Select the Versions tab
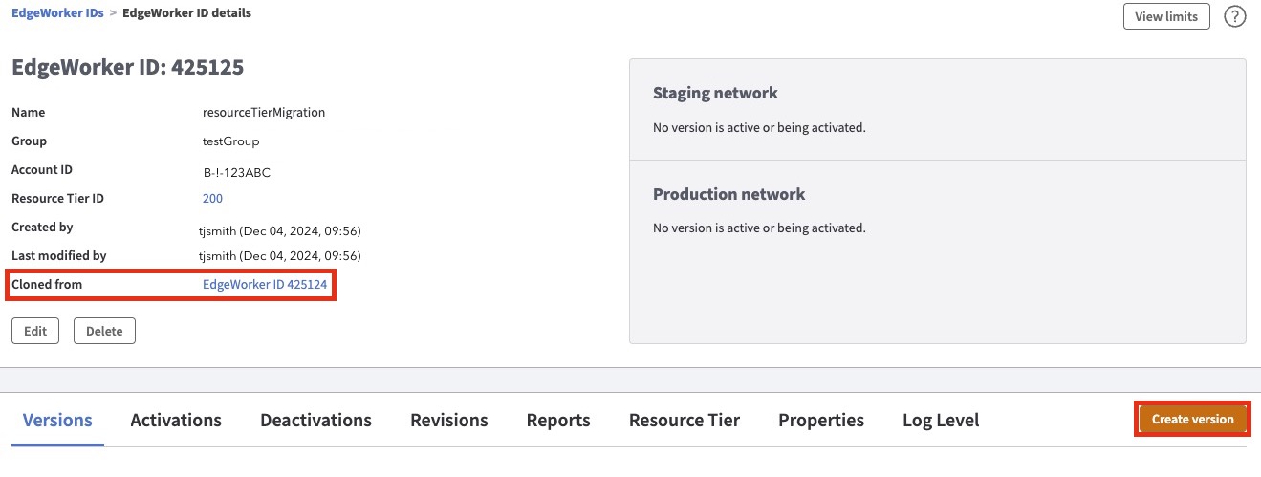The image size is (1261, 477). point(57,421)
